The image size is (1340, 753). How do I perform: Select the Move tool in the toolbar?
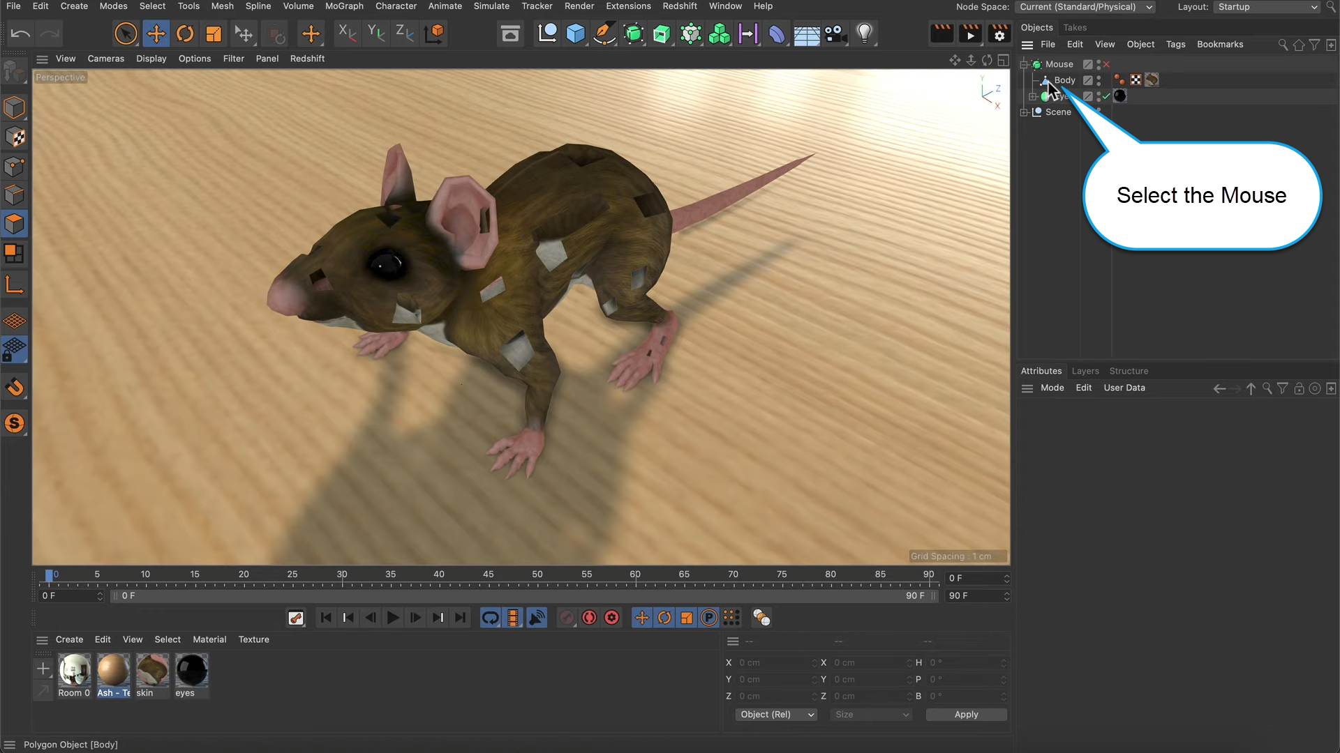tap(156, 33)
